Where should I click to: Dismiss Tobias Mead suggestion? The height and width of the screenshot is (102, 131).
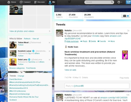pyautogui.click(x=49, y=42)
